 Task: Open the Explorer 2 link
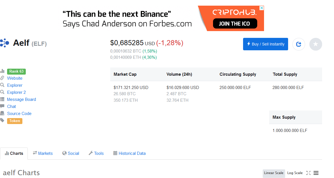pyautogui.click(x=16, y=92)
